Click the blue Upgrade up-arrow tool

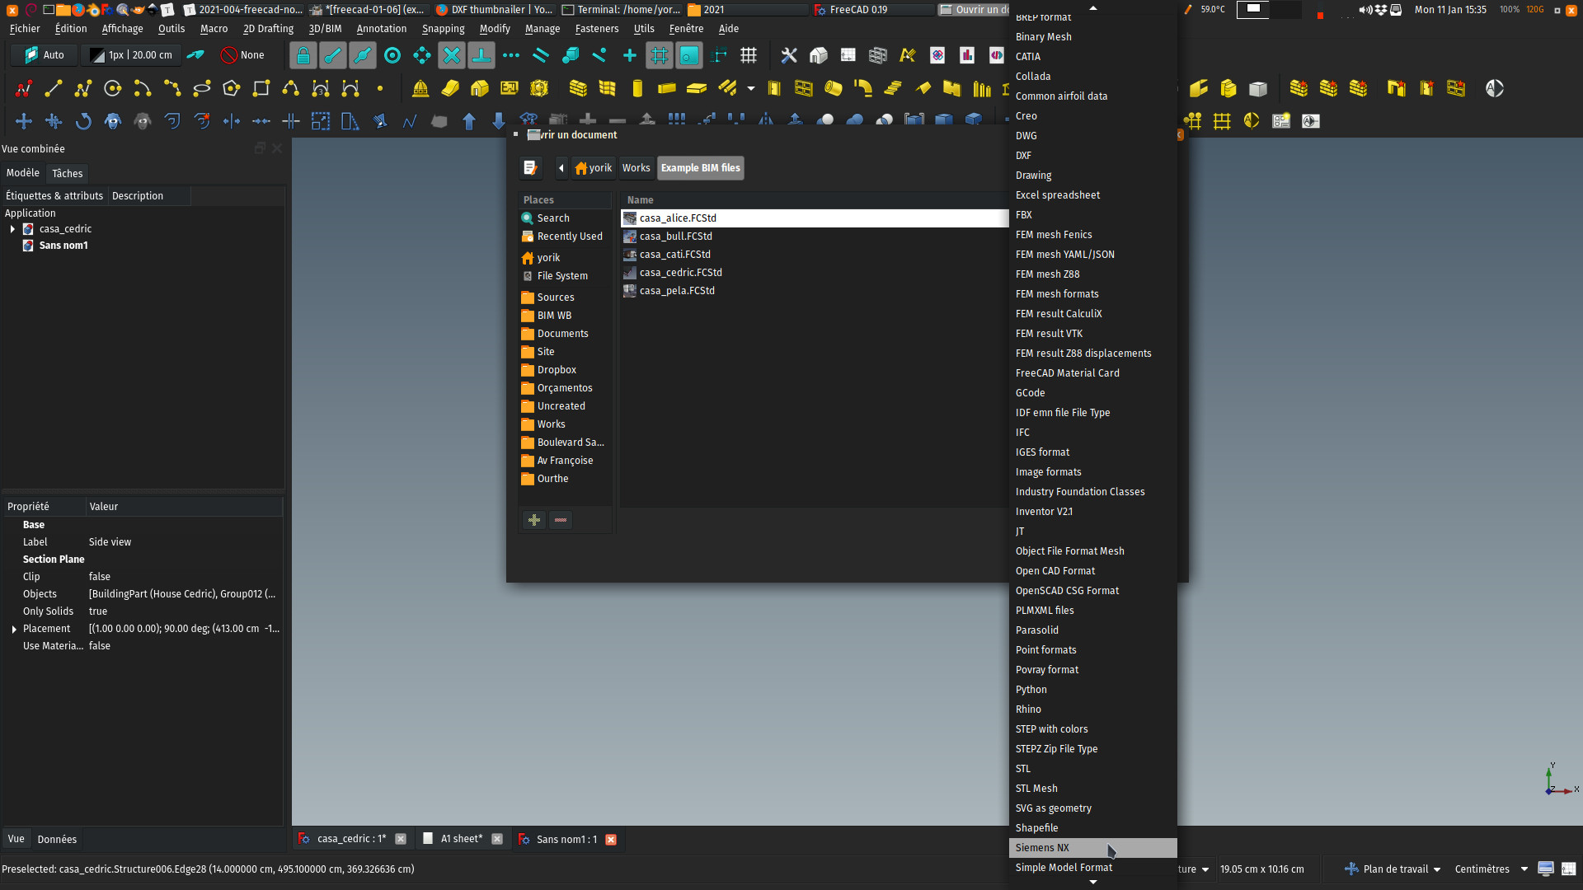[x=469, y=121]
